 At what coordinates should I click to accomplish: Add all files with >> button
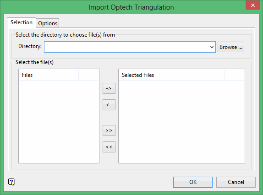[109, 130]
